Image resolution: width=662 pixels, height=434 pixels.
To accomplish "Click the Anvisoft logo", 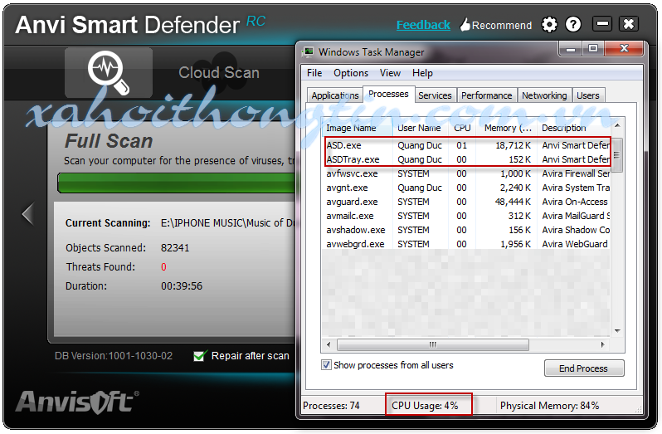I will tap(77, 402).
